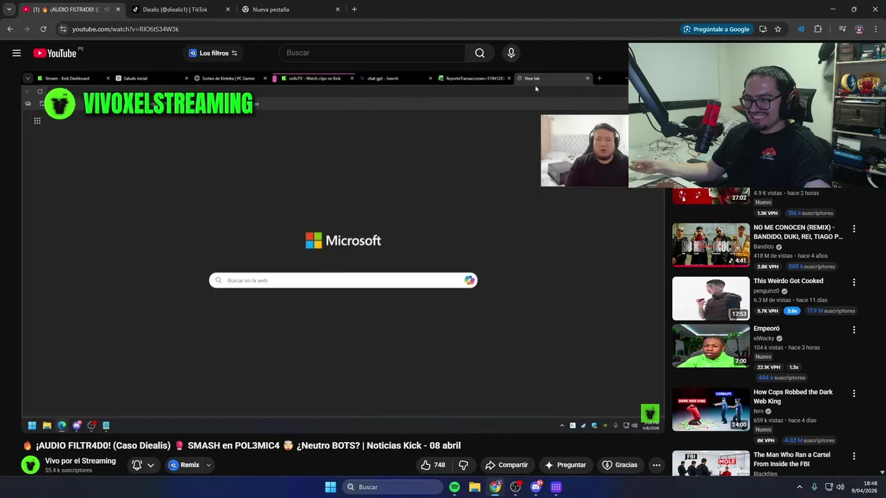Open the volume speaker icon in tray
Viewport: 886px width, 498px height.
[x=840, y=487]
